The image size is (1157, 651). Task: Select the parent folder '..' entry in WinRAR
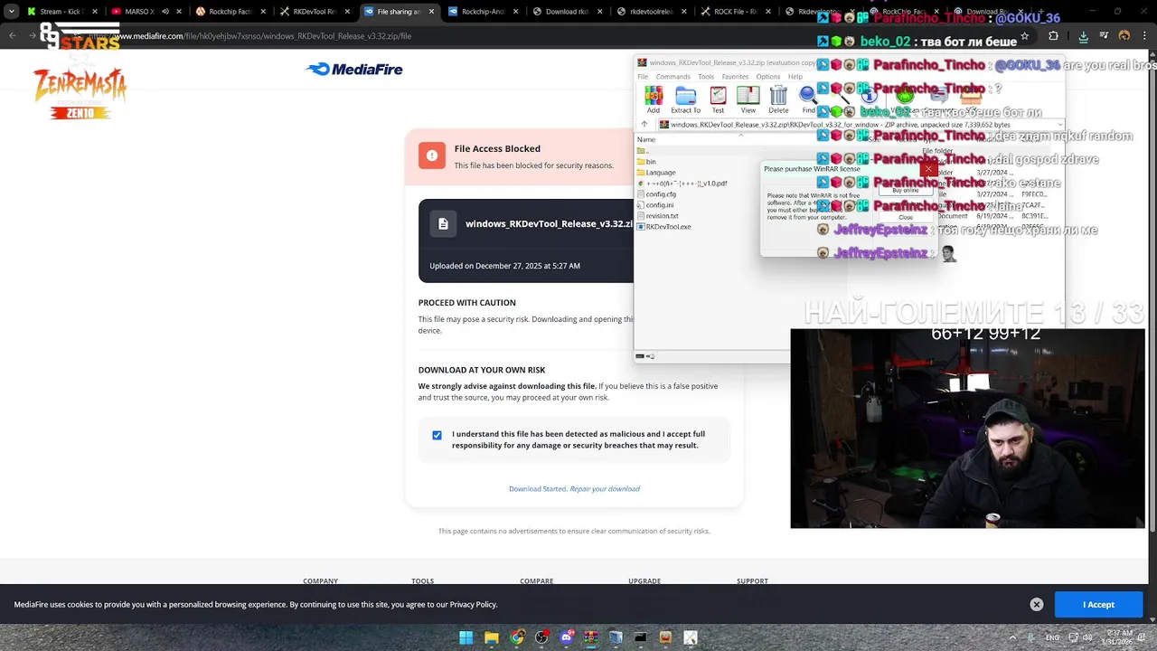point(642,150)
